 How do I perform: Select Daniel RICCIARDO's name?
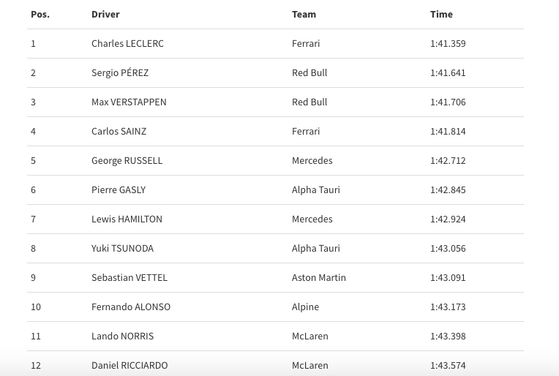coord(130,365)
